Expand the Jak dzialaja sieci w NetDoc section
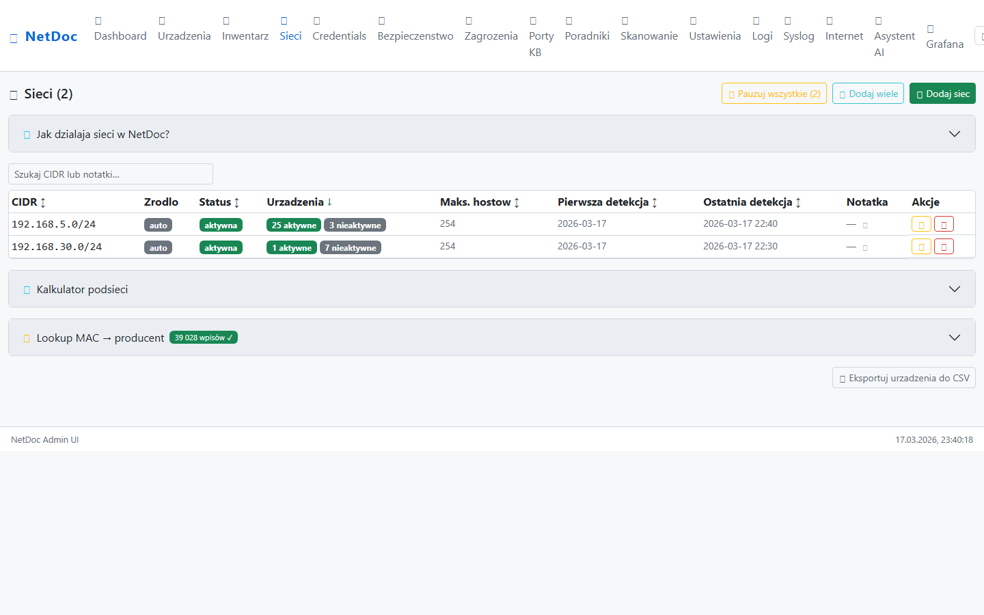Screen dimensions: 984x615 [x=491, y=134]
